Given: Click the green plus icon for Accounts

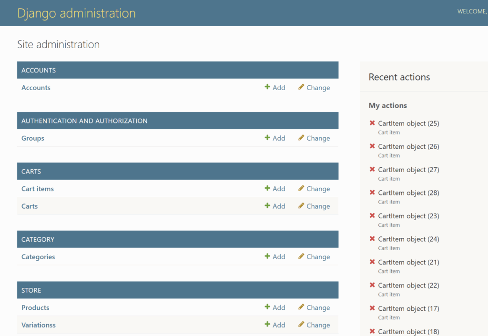Looking at the screenshot, I should point(267,87).
